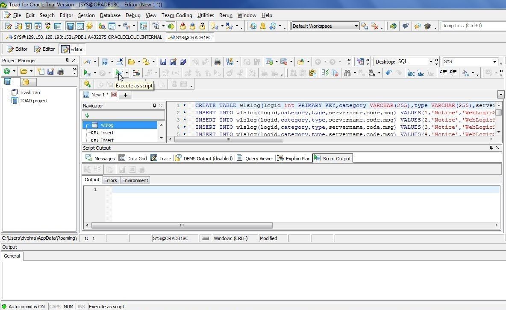Open the Desktop SQL dropdown
The image size is (506, 310).
pos(430,61)
